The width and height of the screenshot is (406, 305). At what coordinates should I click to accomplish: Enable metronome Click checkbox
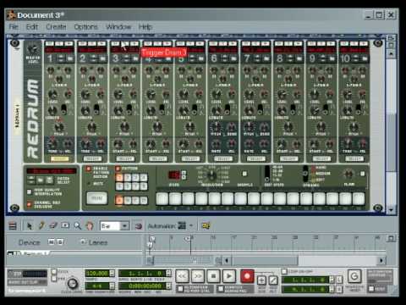tap(54, 272)
